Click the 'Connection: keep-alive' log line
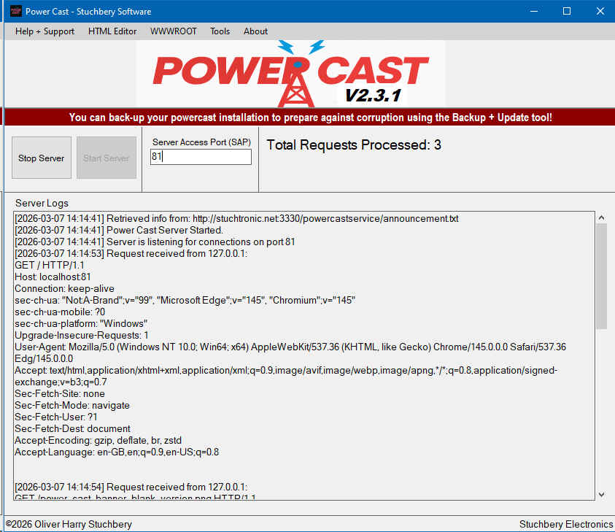The width and height of the screenshot is (615, 532). (64, 289)
